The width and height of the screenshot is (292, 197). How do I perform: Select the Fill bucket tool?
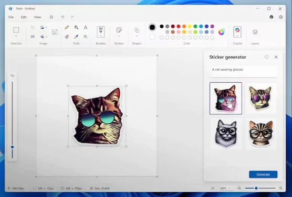[76, 27]
